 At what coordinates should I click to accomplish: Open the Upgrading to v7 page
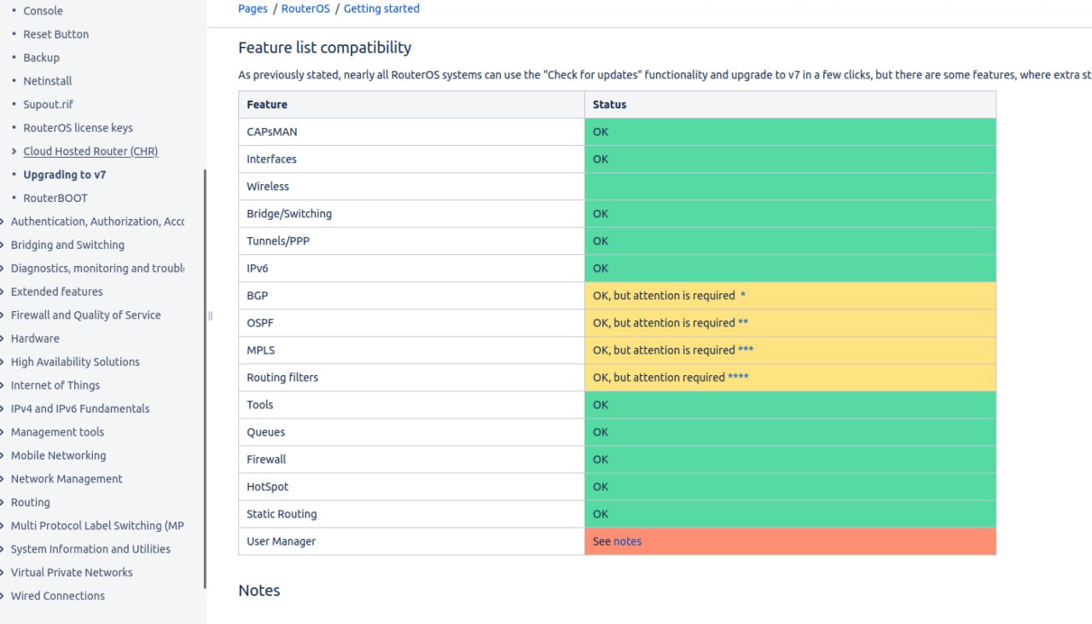(x=65, y=175)
